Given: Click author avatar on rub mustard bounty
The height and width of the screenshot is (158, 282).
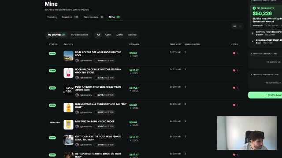Looking at the screenshot, I should pyautogui.click(x=77, y=112).
